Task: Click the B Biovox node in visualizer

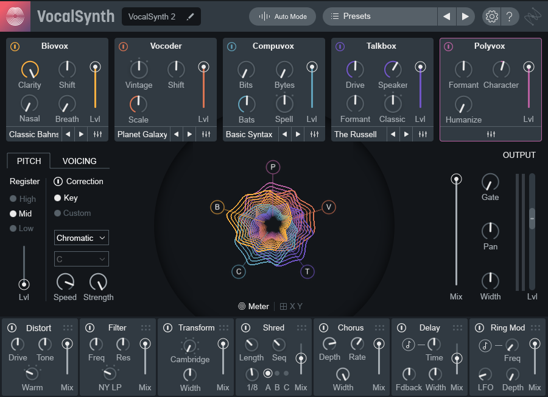Action: pos(217,207)
